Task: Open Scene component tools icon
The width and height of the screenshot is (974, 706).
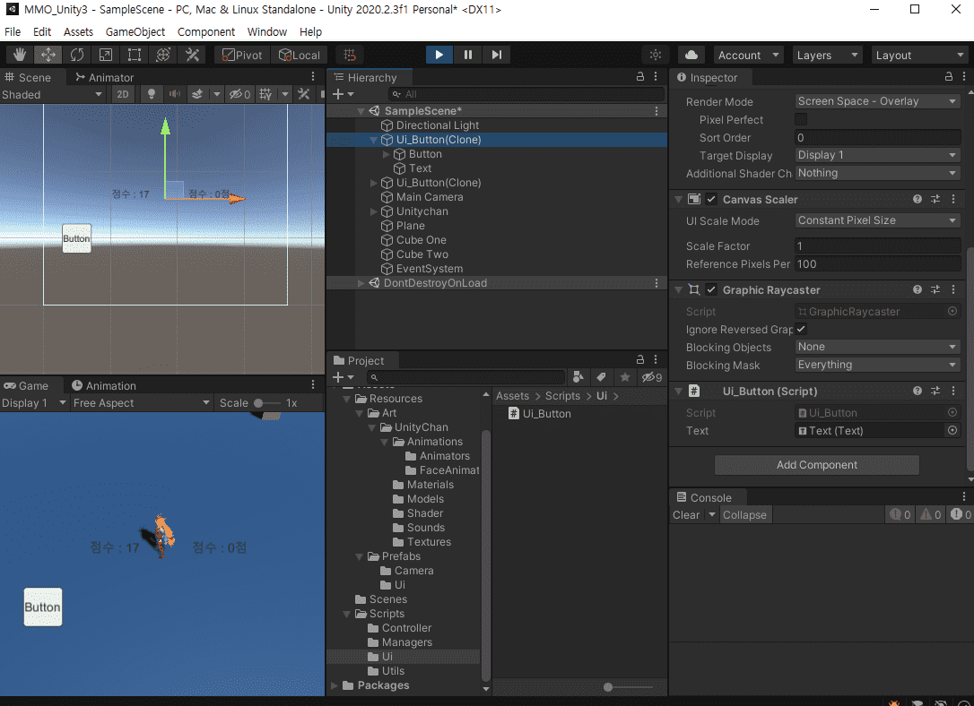Action: point(304,94)
